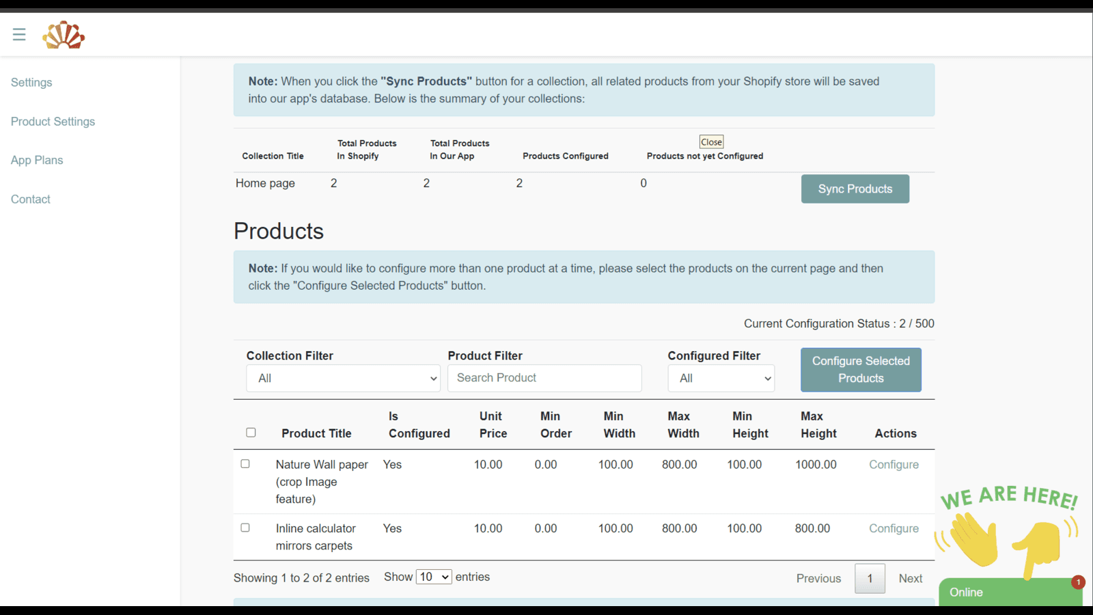Toggle the select-all products checkbox
The height and width of the screenshot is (615, 1093).
[251, 433]
